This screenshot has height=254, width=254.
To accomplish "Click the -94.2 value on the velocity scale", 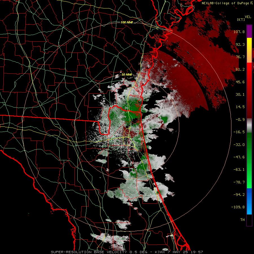I will (239, 195).
